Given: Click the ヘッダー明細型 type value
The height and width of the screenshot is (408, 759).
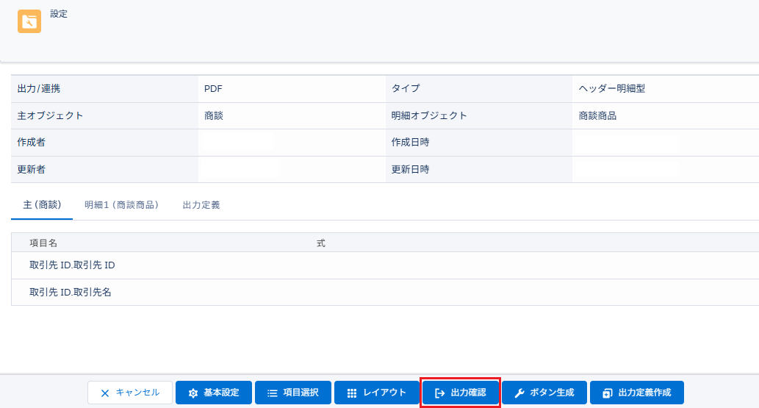Looking at the screenshot, I should pos(612,89).
